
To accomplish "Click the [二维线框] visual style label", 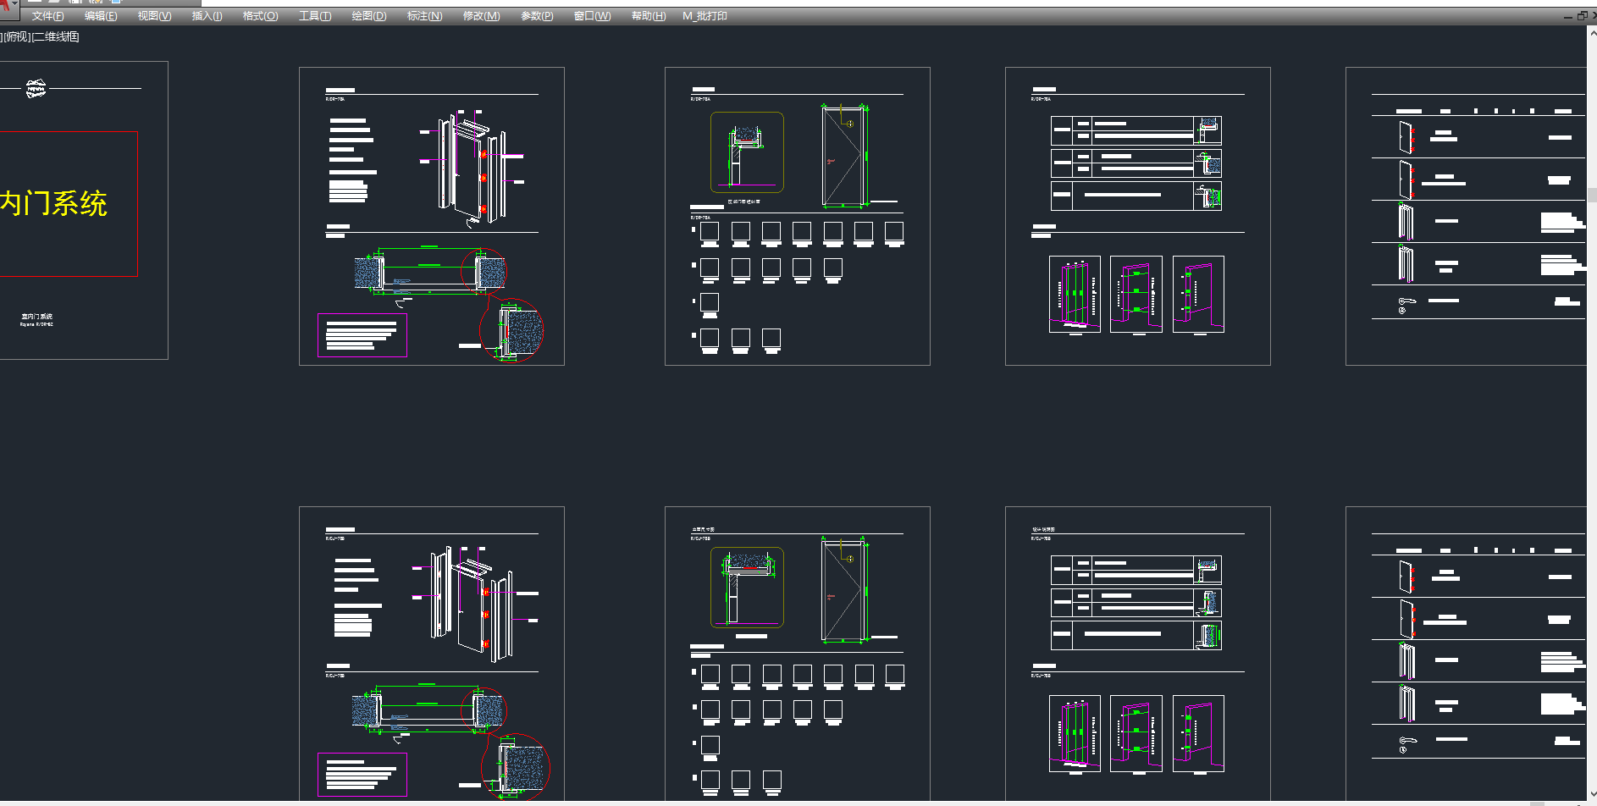I will pyautogui.click(x=56, y=36).
